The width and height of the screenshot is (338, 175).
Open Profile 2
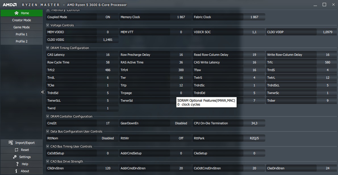22,42
